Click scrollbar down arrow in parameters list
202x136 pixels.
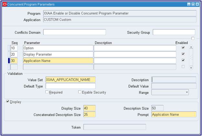point(191,68)
